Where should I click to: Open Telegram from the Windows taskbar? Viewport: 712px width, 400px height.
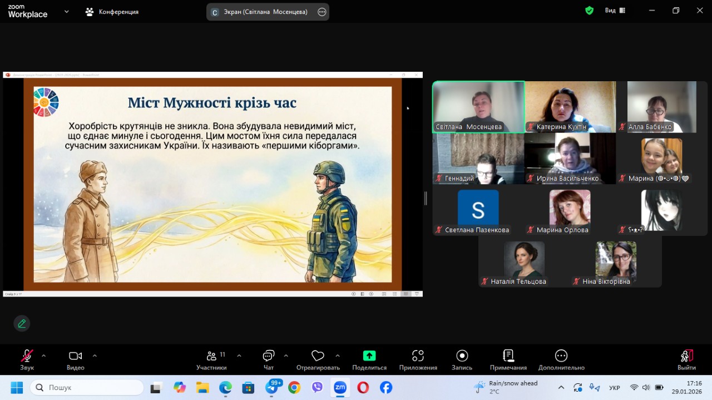coord(271,388)
